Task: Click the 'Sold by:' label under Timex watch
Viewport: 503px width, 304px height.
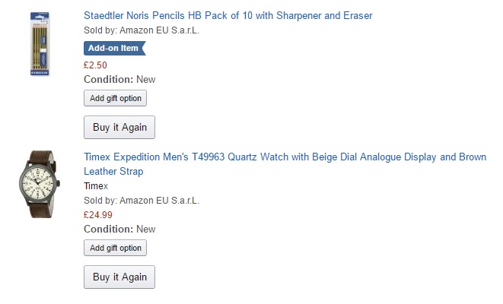Action: 100,201
